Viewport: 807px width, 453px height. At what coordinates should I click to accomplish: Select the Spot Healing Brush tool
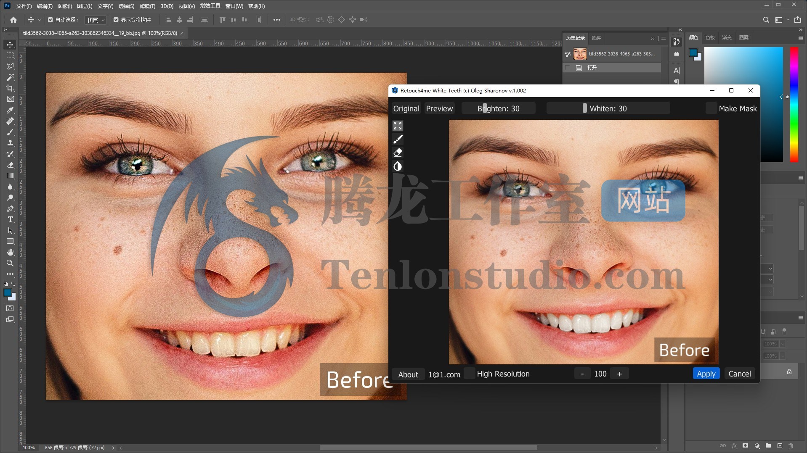pos(10,121)
